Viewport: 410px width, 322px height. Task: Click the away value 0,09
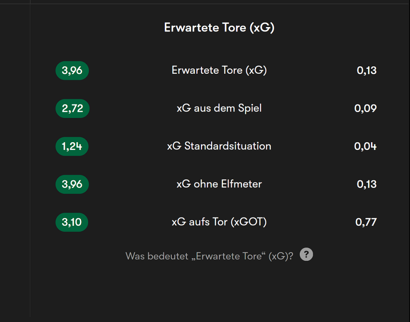365,109
